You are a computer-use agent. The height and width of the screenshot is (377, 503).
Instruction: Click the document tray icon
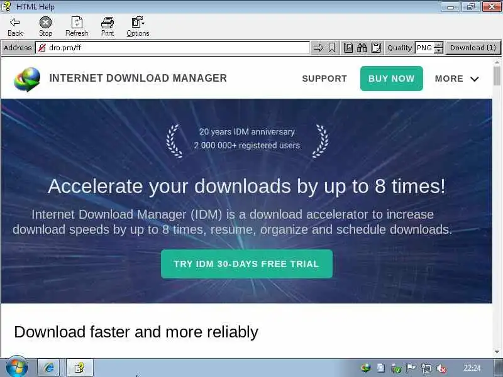pyautogui.click(x=381, y=368)
